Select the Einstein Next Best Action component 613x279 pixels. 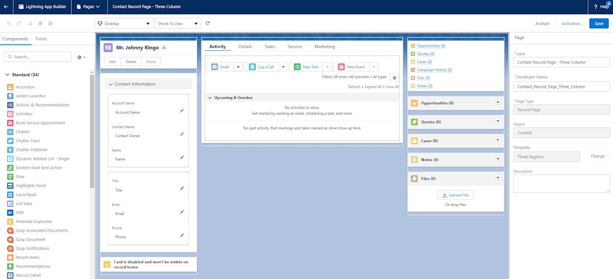tap(35, 168)
